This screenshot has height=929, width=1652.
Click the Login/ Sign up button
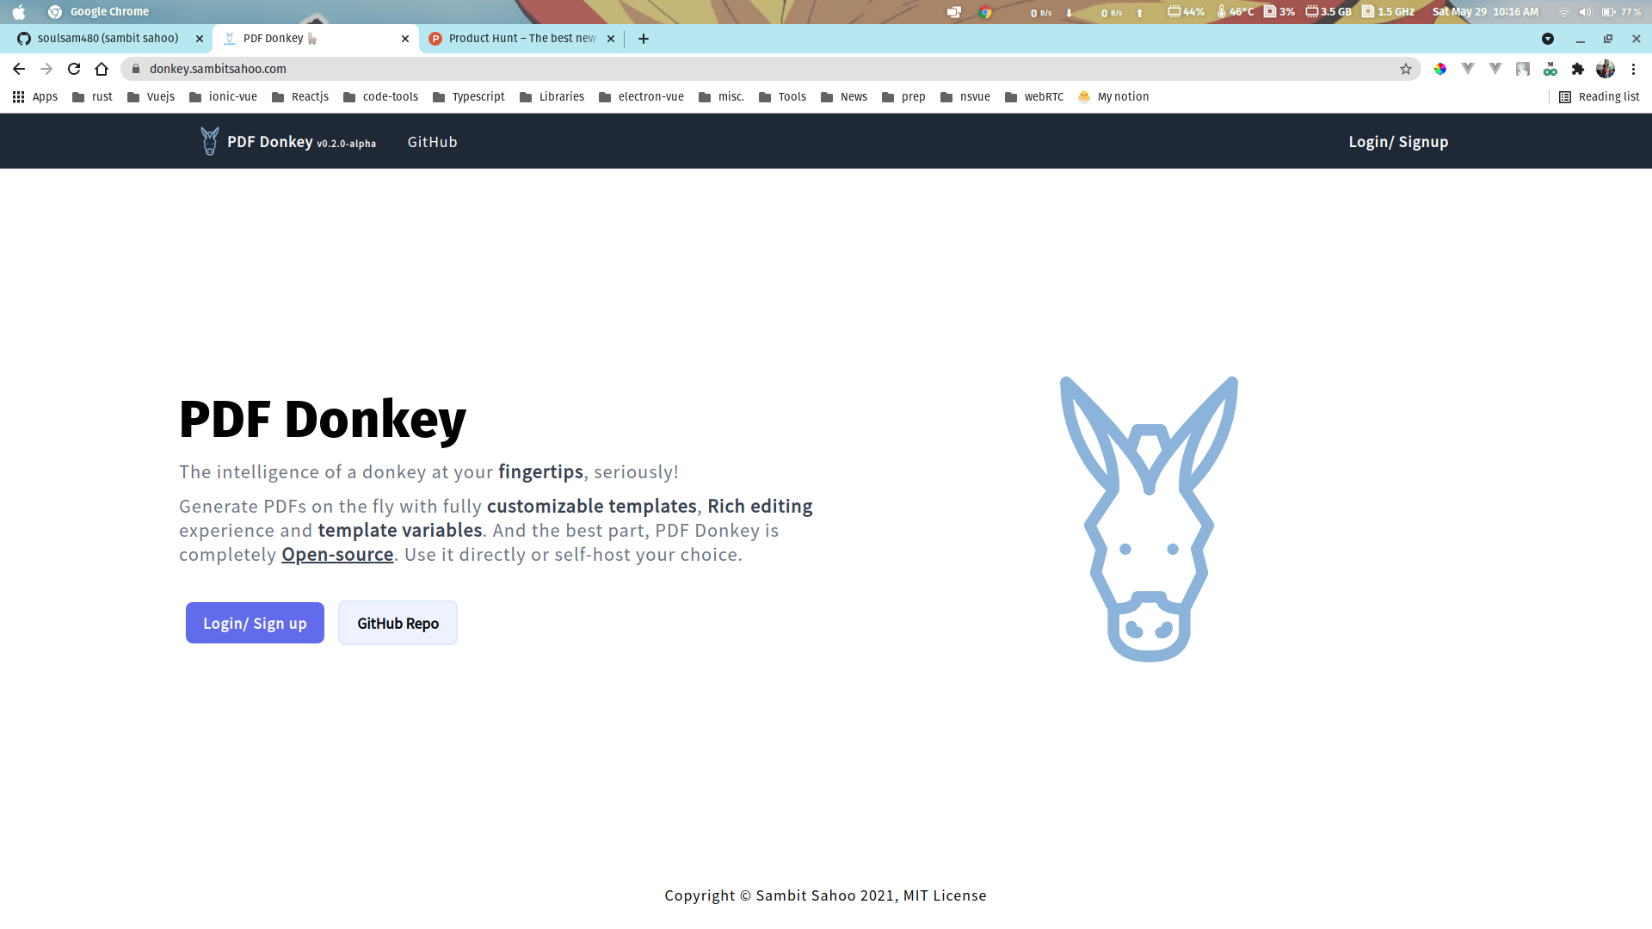255,623
